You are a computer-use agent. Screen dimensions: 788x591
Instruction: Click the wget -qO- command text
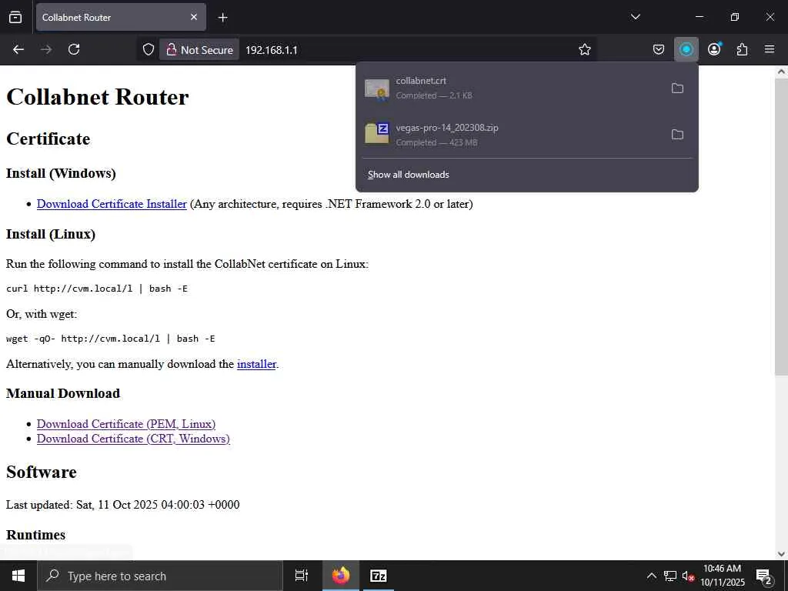[111, 339]
